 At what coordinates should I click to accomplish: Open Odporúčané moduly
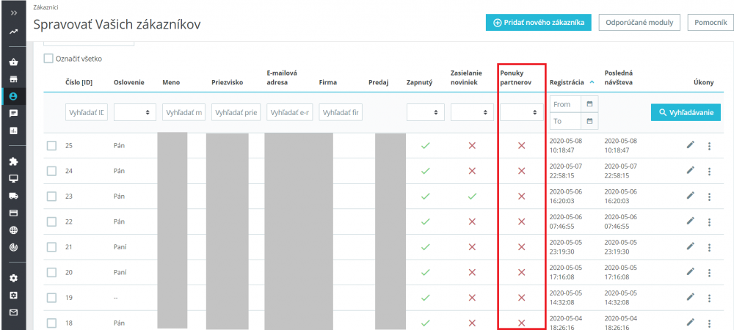[639, 23]
